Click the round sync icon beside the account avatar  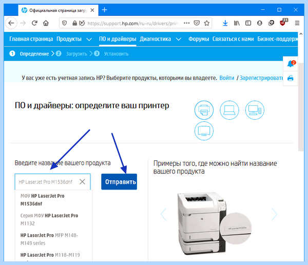[271, 23]
